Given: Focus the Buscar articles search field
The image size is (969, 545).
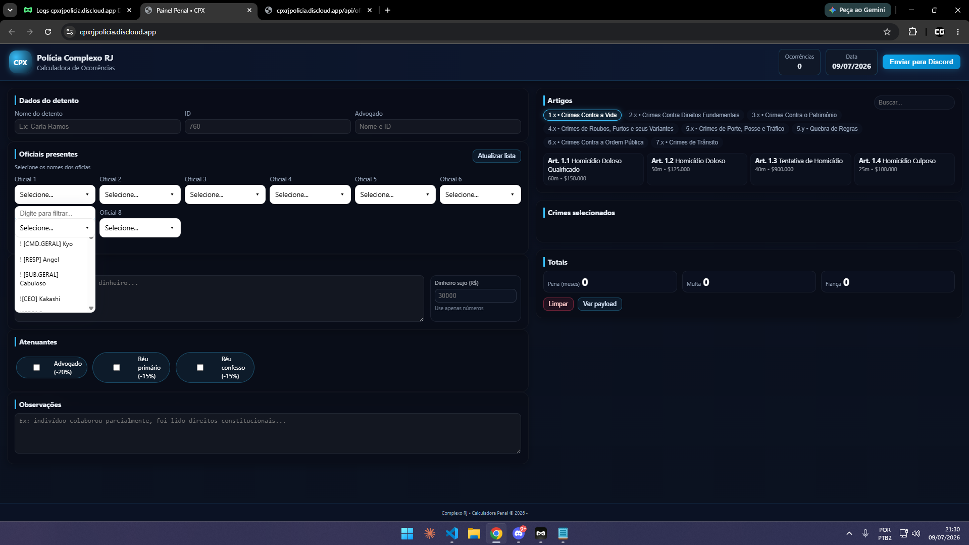Looking at the screenshot, I should [x=914, y=103].
